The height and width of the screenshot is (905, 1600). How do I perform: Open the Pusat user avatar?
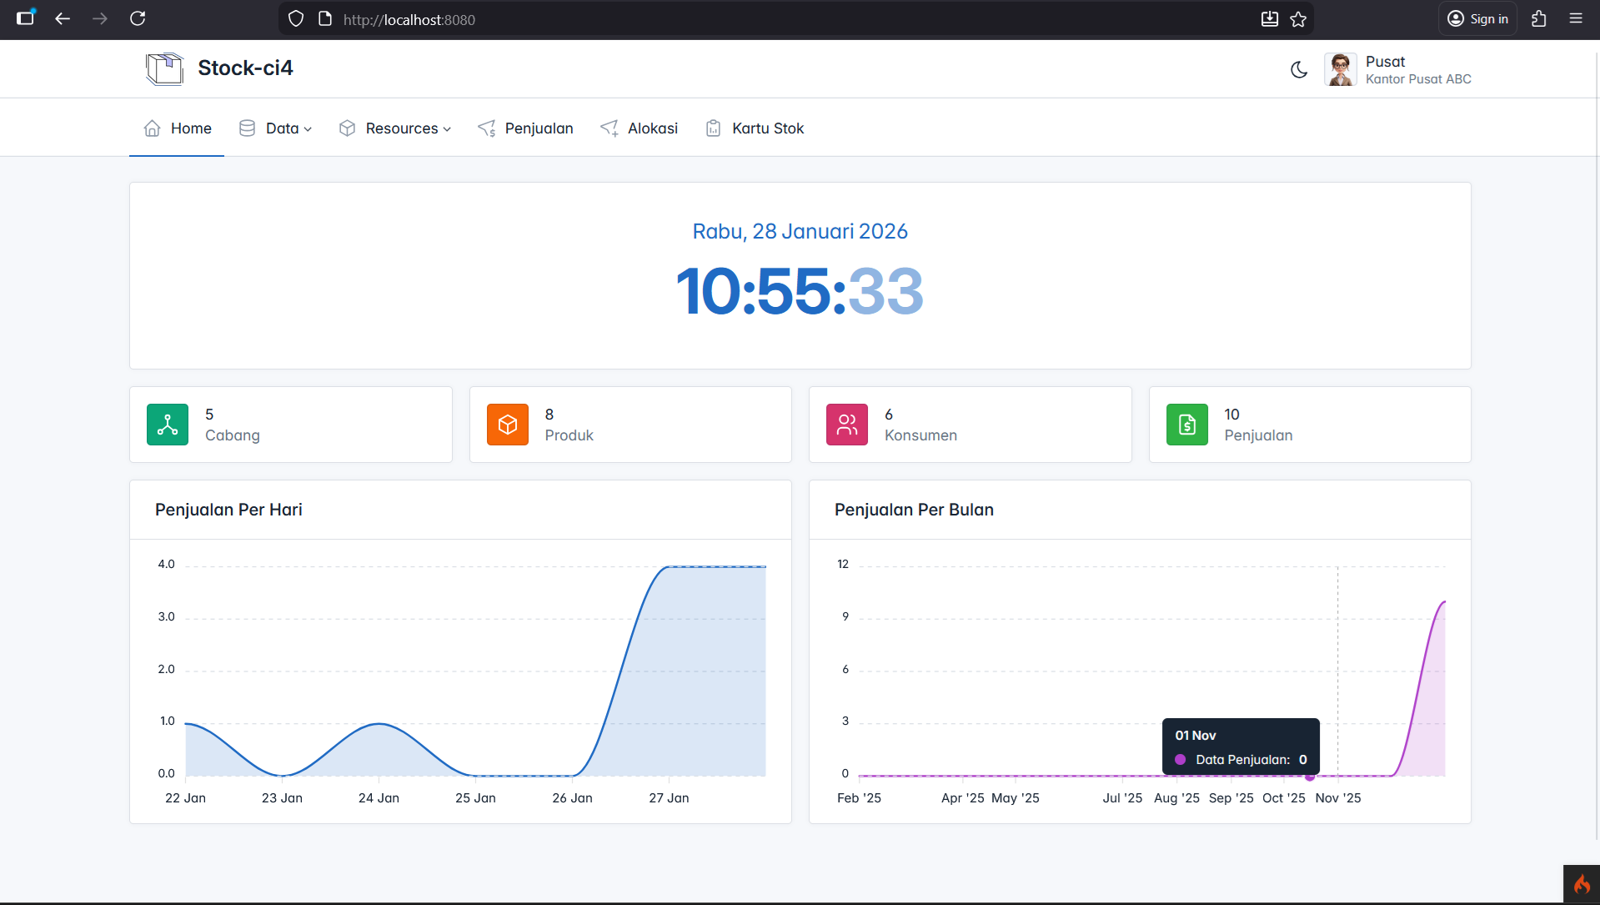1340,69
